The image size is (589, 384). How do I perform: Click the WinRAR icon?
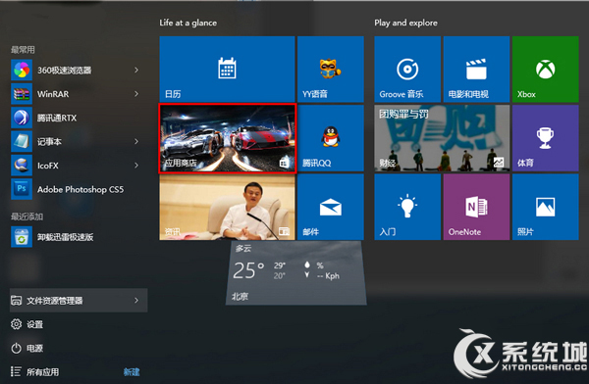coord(22,94)
